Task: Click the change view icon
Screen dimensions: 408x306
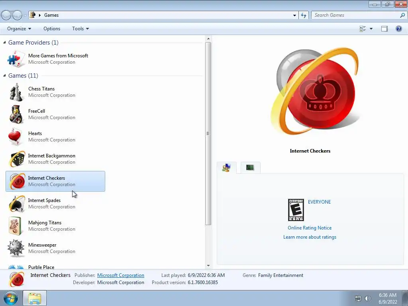Action: (363, 29)
